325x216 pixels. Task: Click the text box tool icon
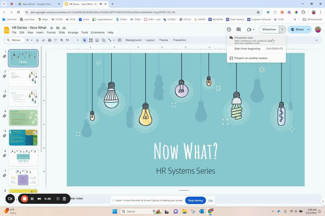tap(91, 40)
